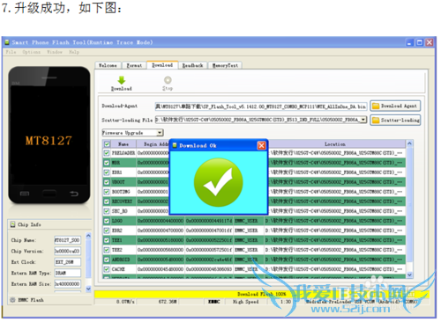Expand the Scatter-loading File path dropdown
The height and width of the screenshot is (322, 441).
363,120
